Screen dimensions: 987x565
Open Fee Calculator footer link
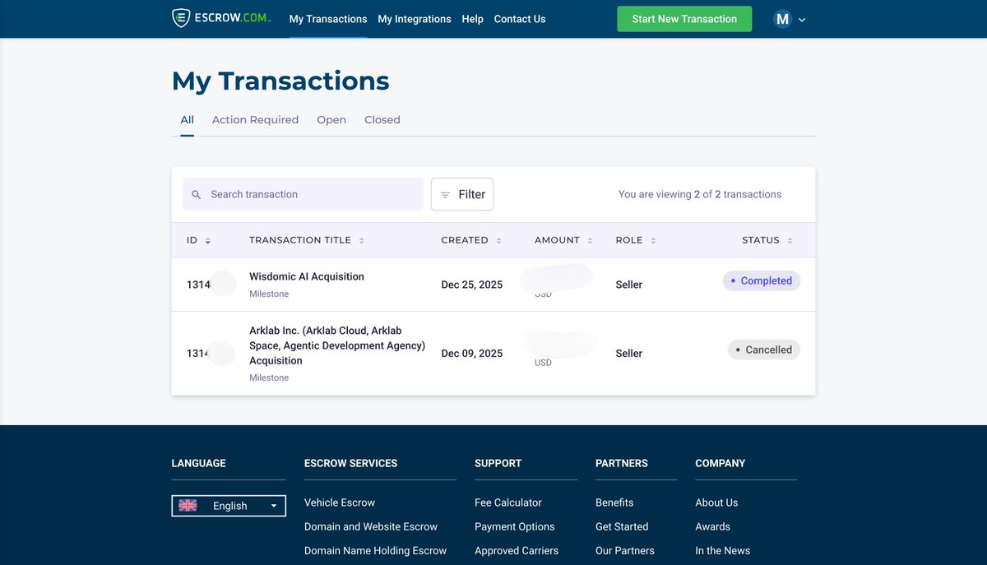click(x=508, y=502)
